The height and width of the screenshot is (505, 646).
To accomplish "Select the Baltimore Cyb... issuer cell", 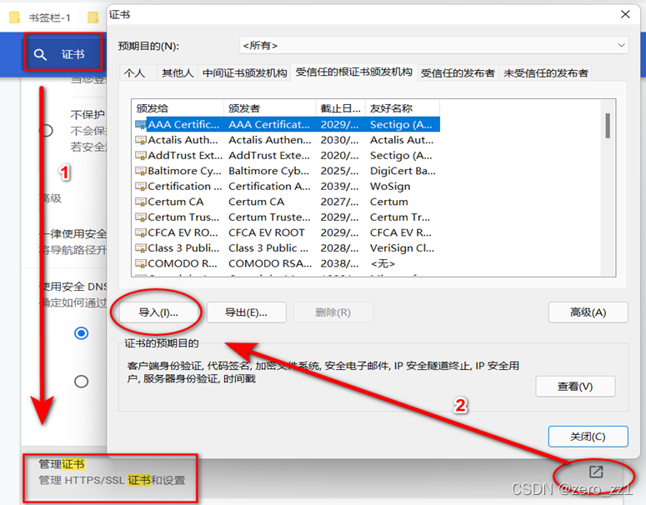I will point(268,171).
